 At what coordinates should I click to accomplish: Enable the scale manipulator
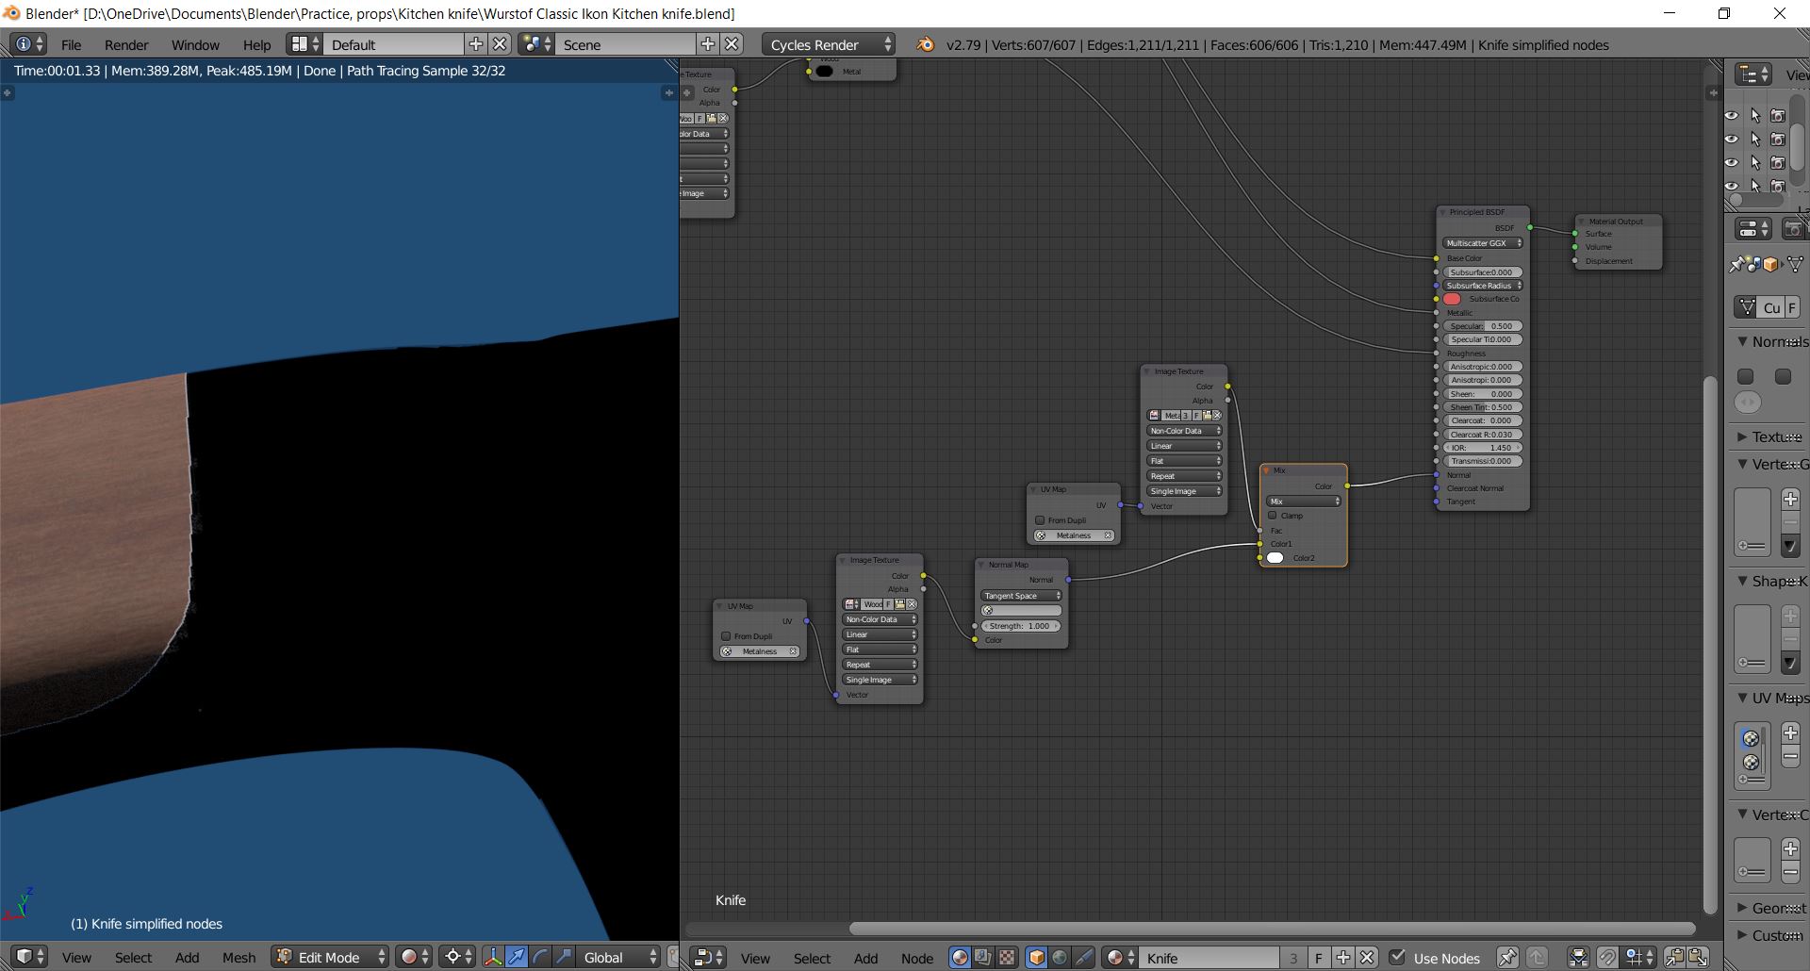coord(564,957)
